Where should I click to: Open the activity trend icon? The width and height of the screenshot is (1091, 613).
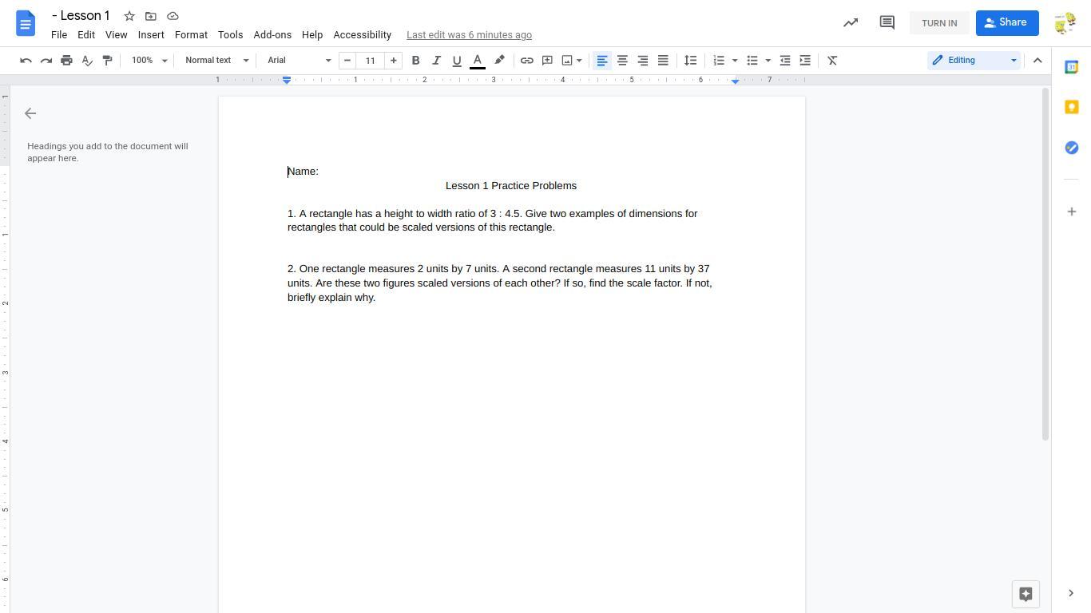click(x=851, y=23)
